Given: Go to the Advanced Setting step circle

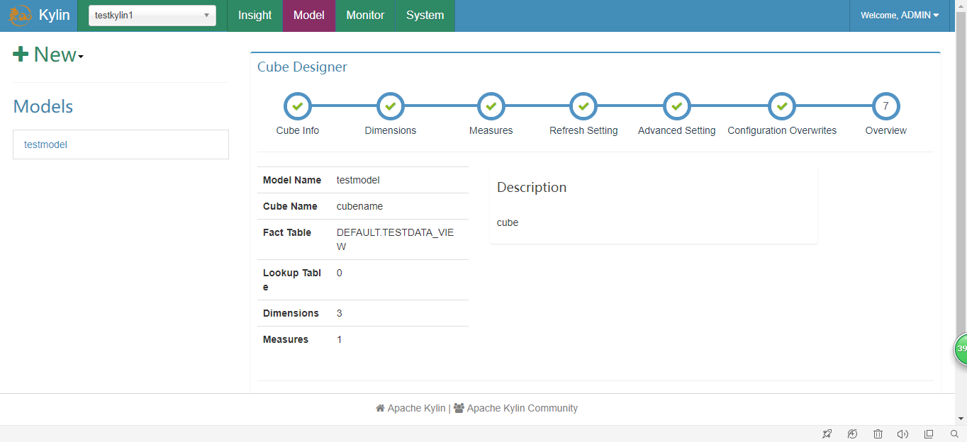Looking at the screenshot, I should (x=677, y=106).
